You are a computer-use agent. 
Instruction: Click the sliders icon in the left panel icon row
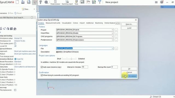click(x=4, y=29)
